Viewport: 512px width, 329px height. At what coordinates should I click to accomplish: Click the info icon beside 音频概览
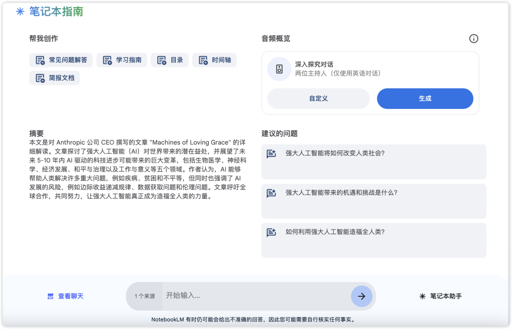(474, 39)
